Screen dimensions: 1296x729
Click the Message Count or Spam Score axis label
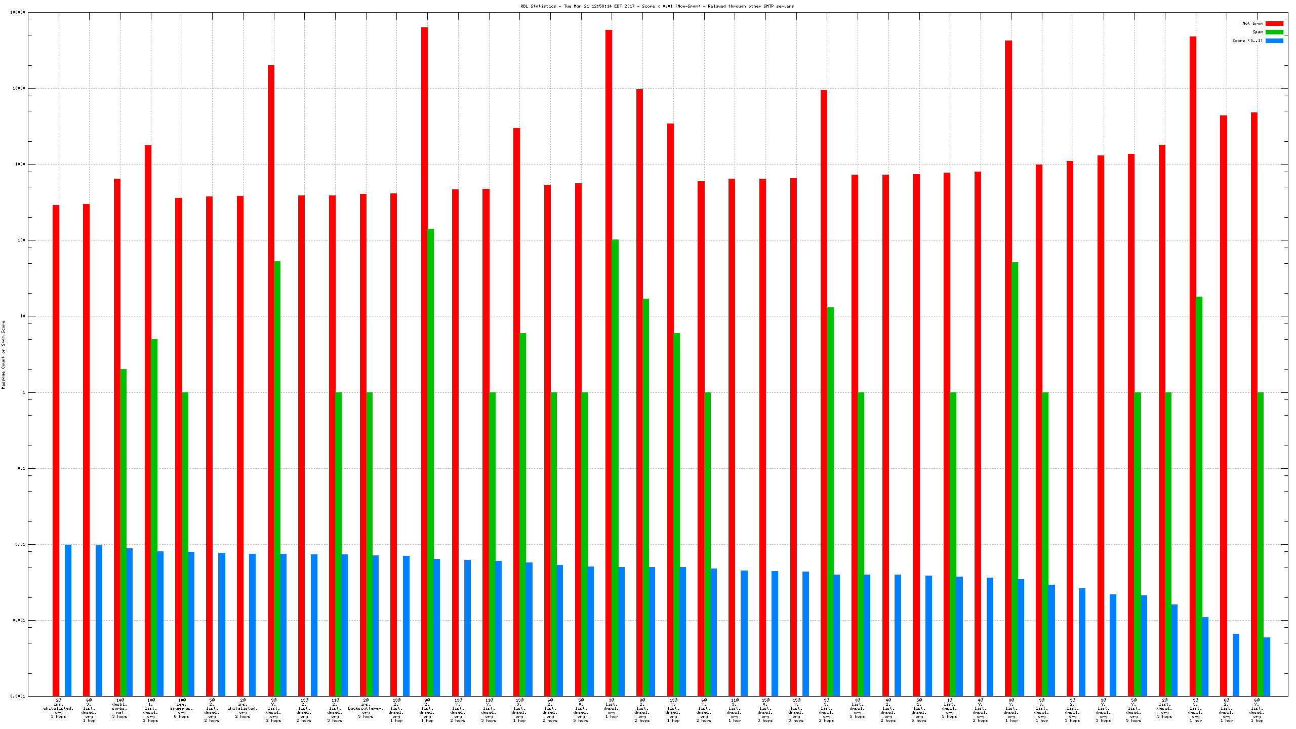(3, 354)
